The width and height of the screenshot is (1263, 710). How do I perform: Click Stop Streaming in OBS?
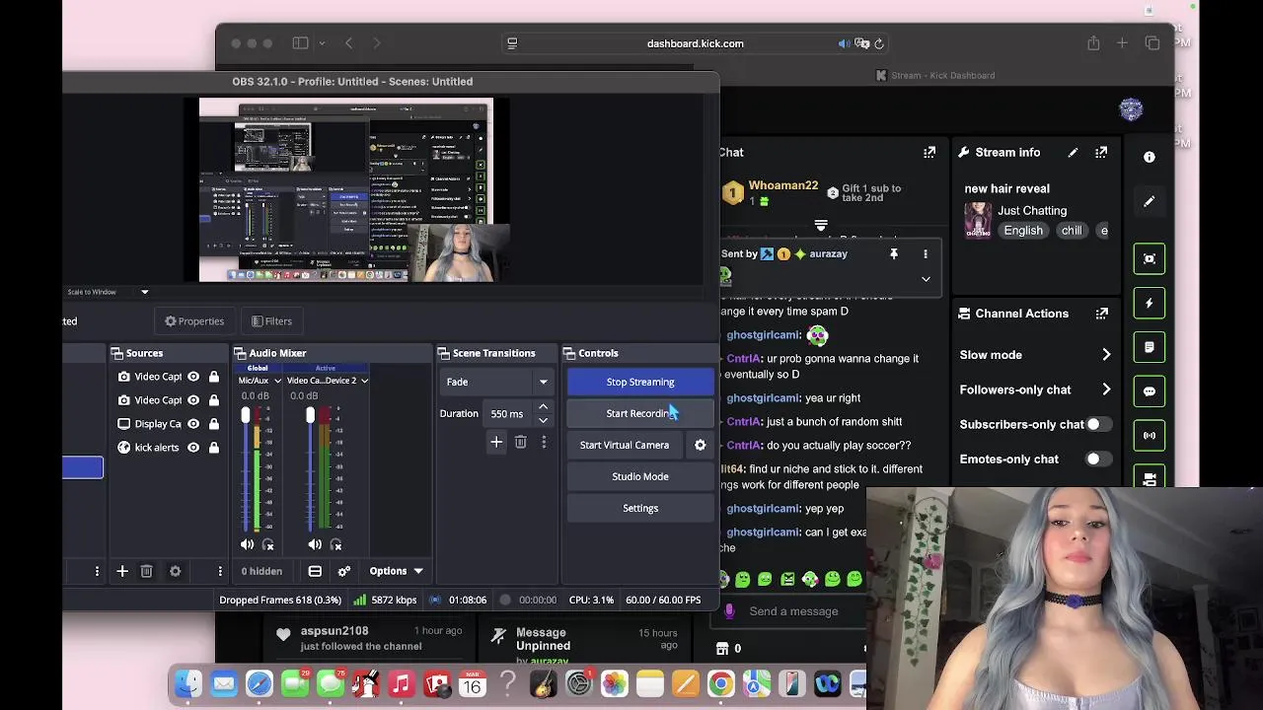click(640, 382)
